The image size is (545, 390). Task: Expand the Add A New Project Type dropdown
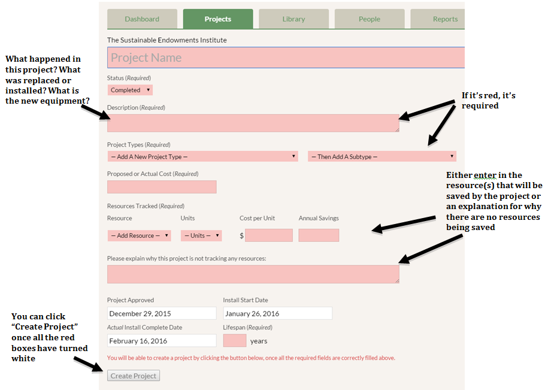(202, 156)
